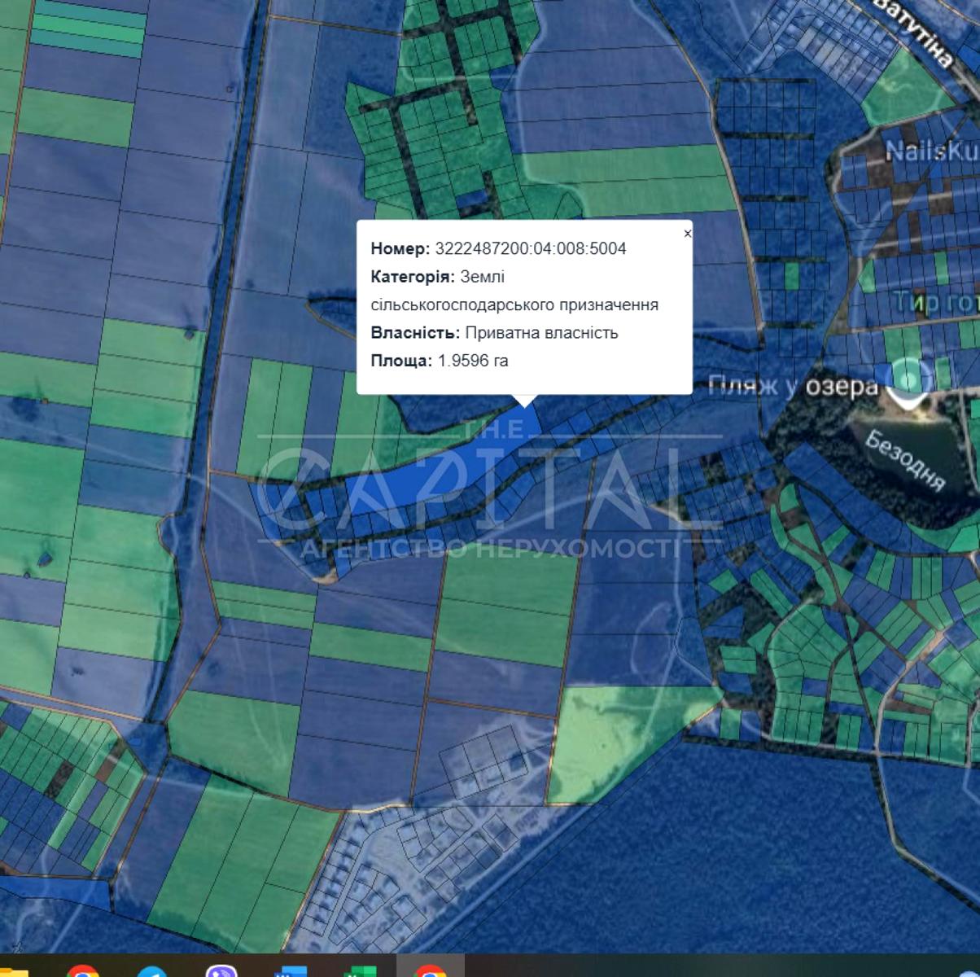Click the Категорія label in popup
The width and height of the screenshot is (980, 977).
pos(413,277)
